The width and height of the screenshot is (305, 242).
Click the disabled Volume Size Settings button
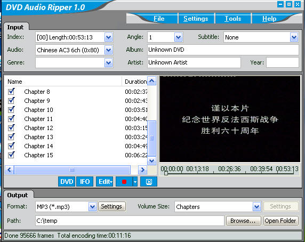pyautogui.click(x=280, y=206)
